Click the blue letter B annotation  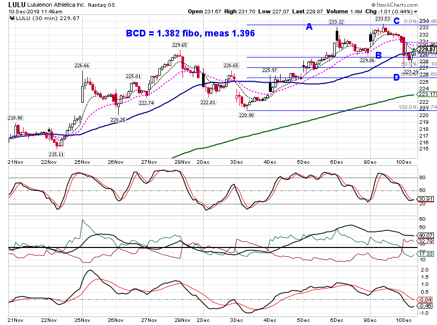tap(378, 55)
